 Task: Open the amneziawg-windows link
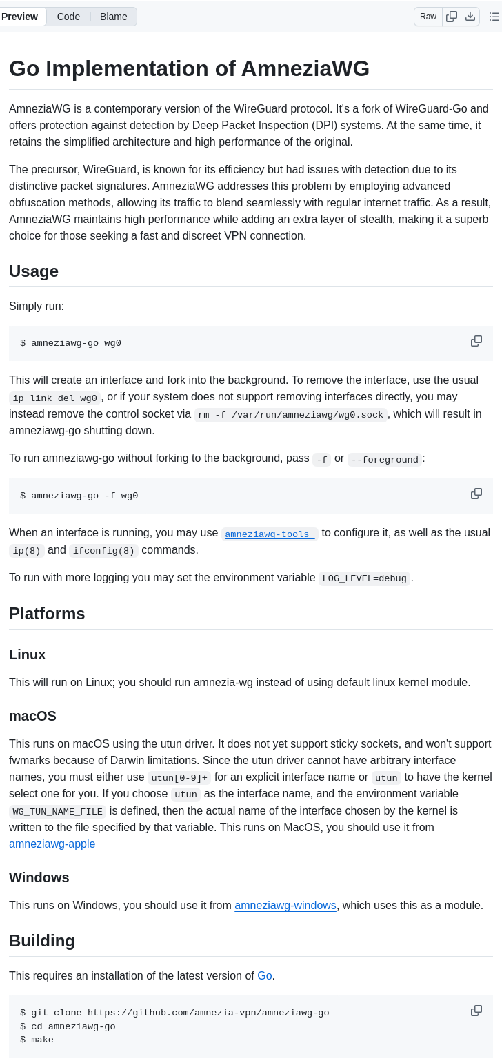(285, 905)
